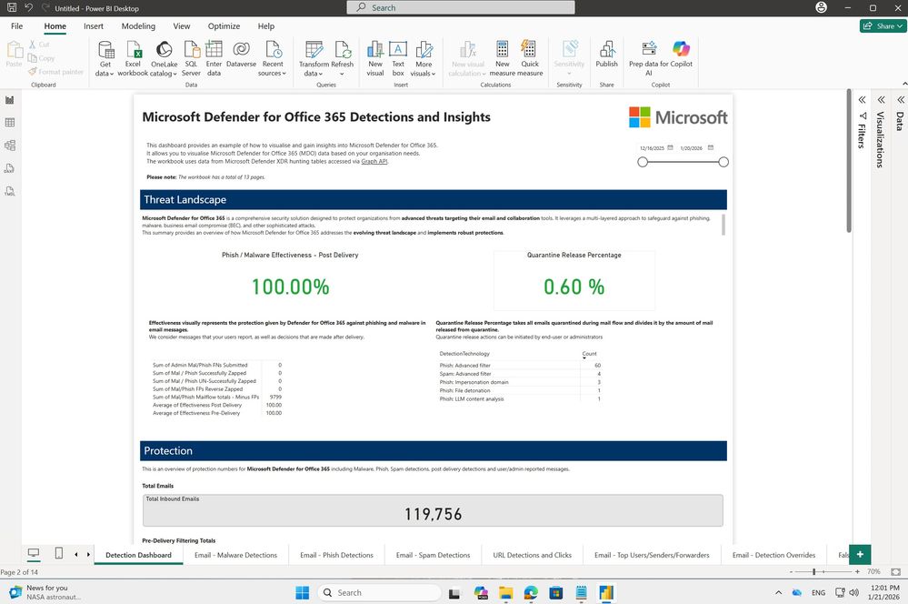
Task: Open calendar picker for the start date
Action: pos(672,147)
